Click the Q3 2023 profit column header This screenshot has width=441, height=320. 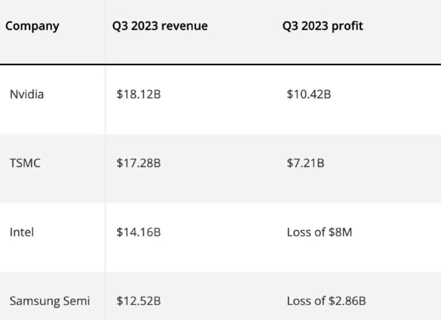[x=322, y=26]
